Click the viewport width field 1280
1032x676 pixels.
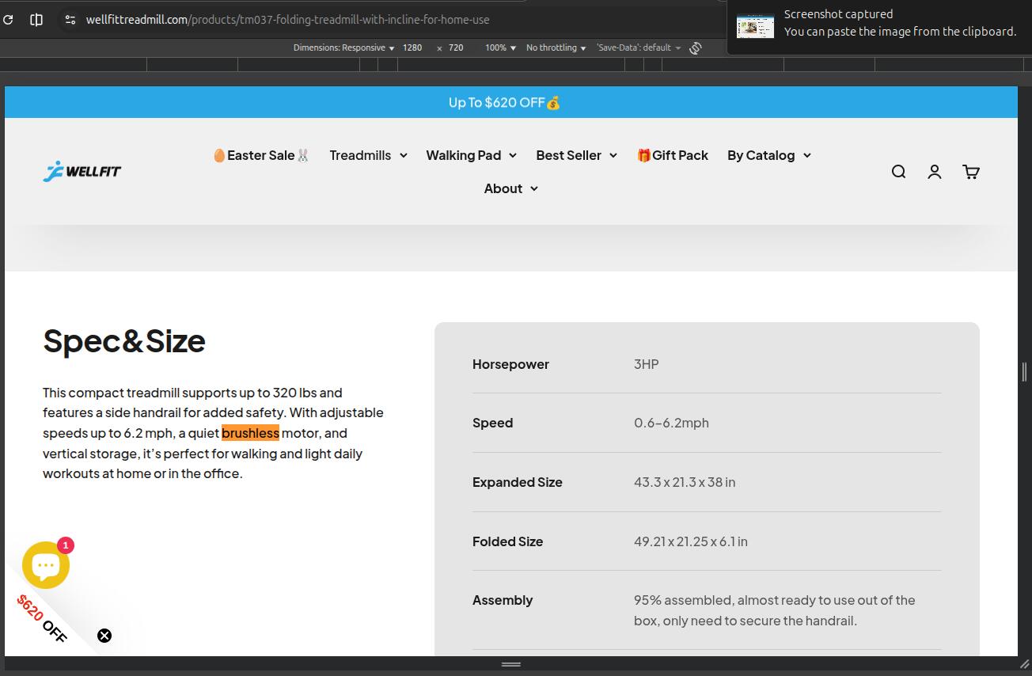[x=412, y=48]
